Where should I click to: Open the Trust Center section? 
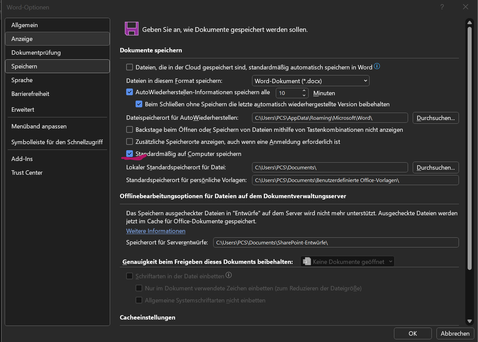pos(27,173)
